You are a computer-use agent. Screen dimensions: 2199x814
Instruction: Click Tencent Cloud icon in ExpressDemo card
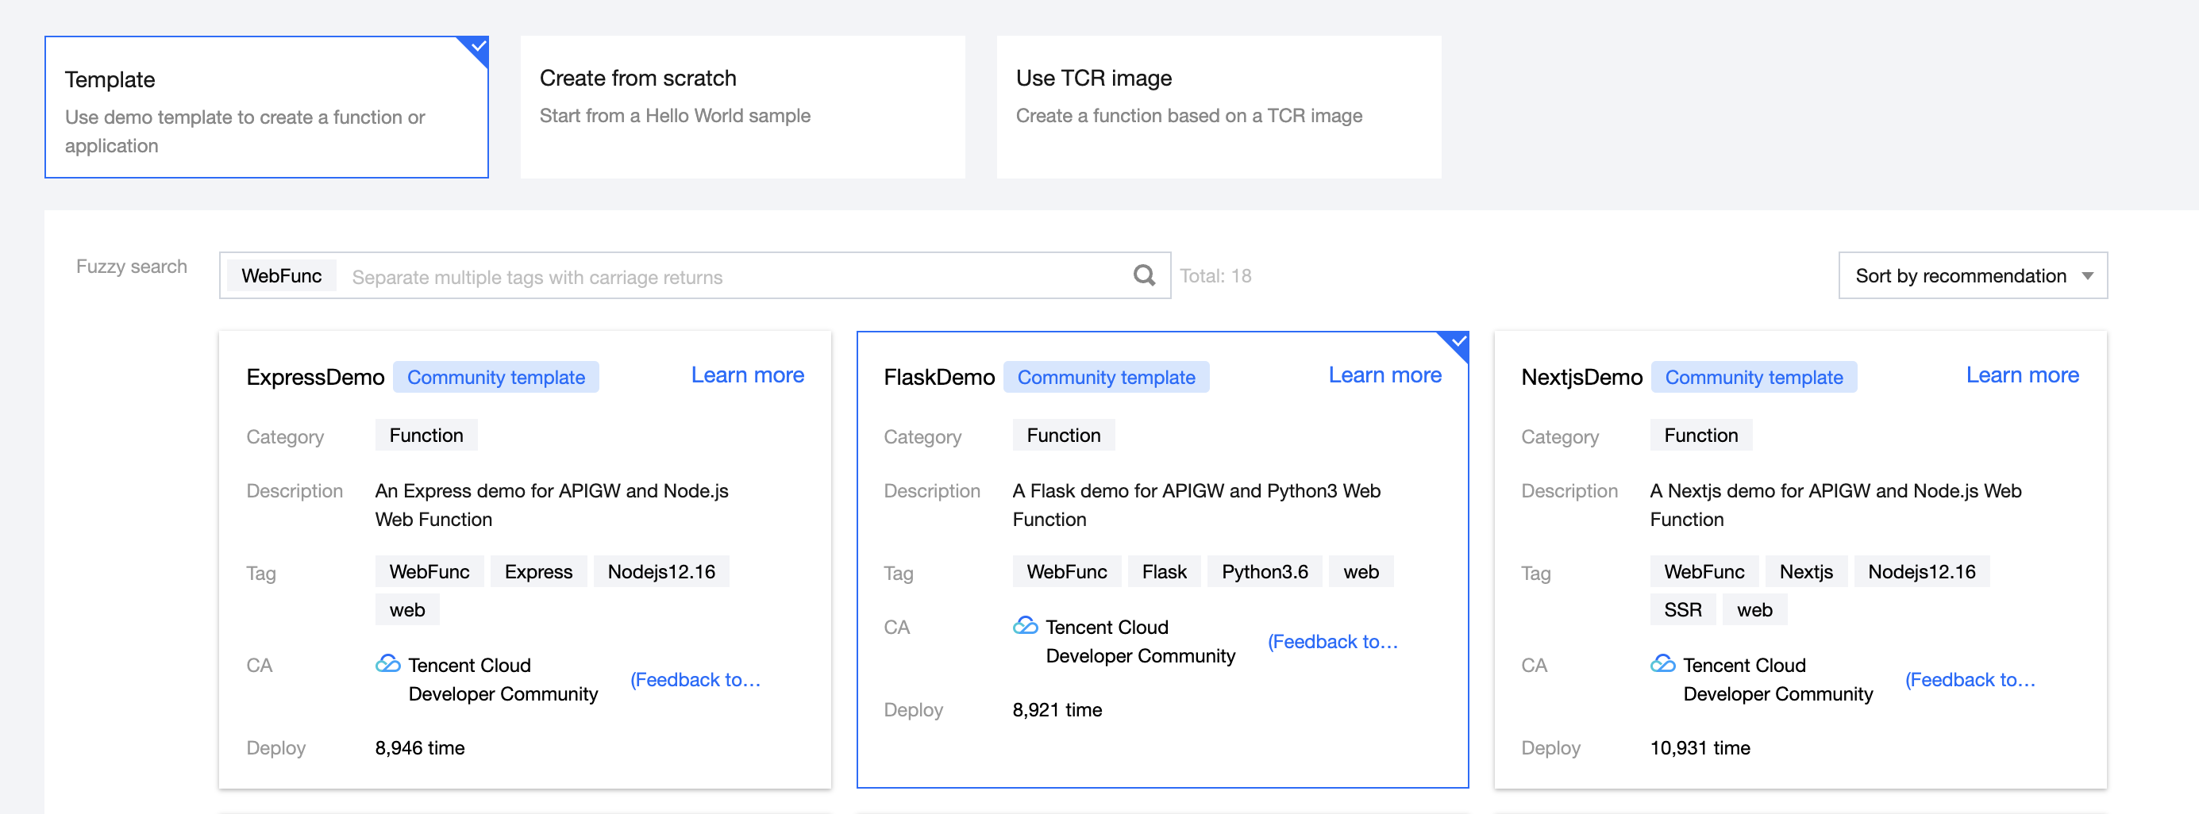388,663
